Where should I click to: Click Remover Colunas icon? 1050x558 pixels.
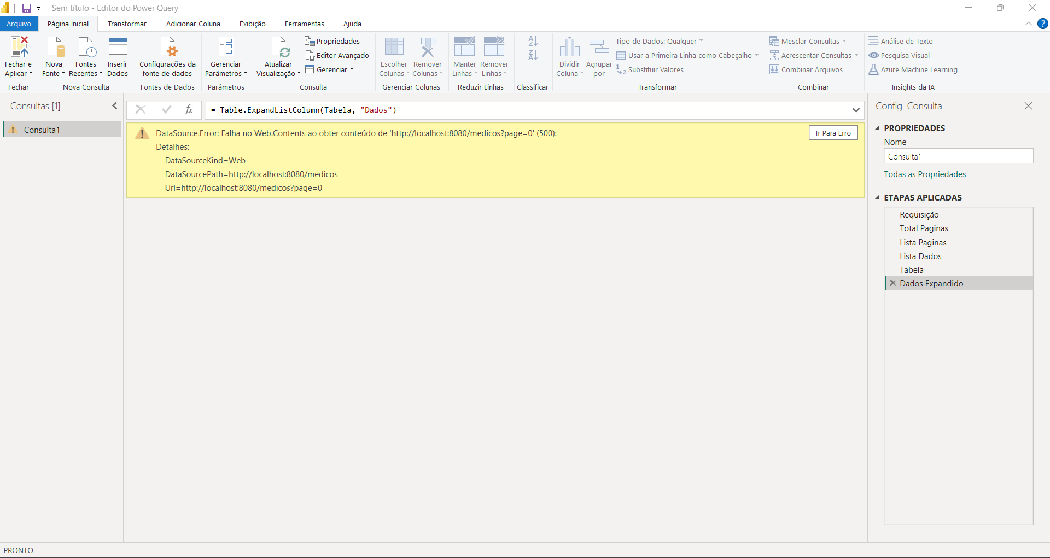click(x=428, y=47)
